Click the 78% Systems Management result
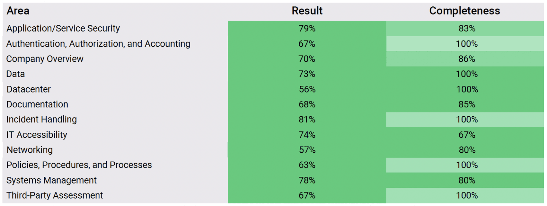The image size is (547, 206). click(307, 180)
